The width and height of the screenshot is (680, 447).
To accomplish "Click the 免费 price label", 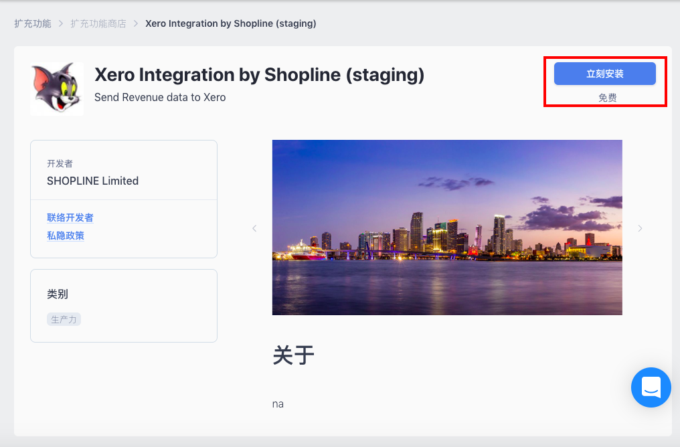I will coord(607,98).
